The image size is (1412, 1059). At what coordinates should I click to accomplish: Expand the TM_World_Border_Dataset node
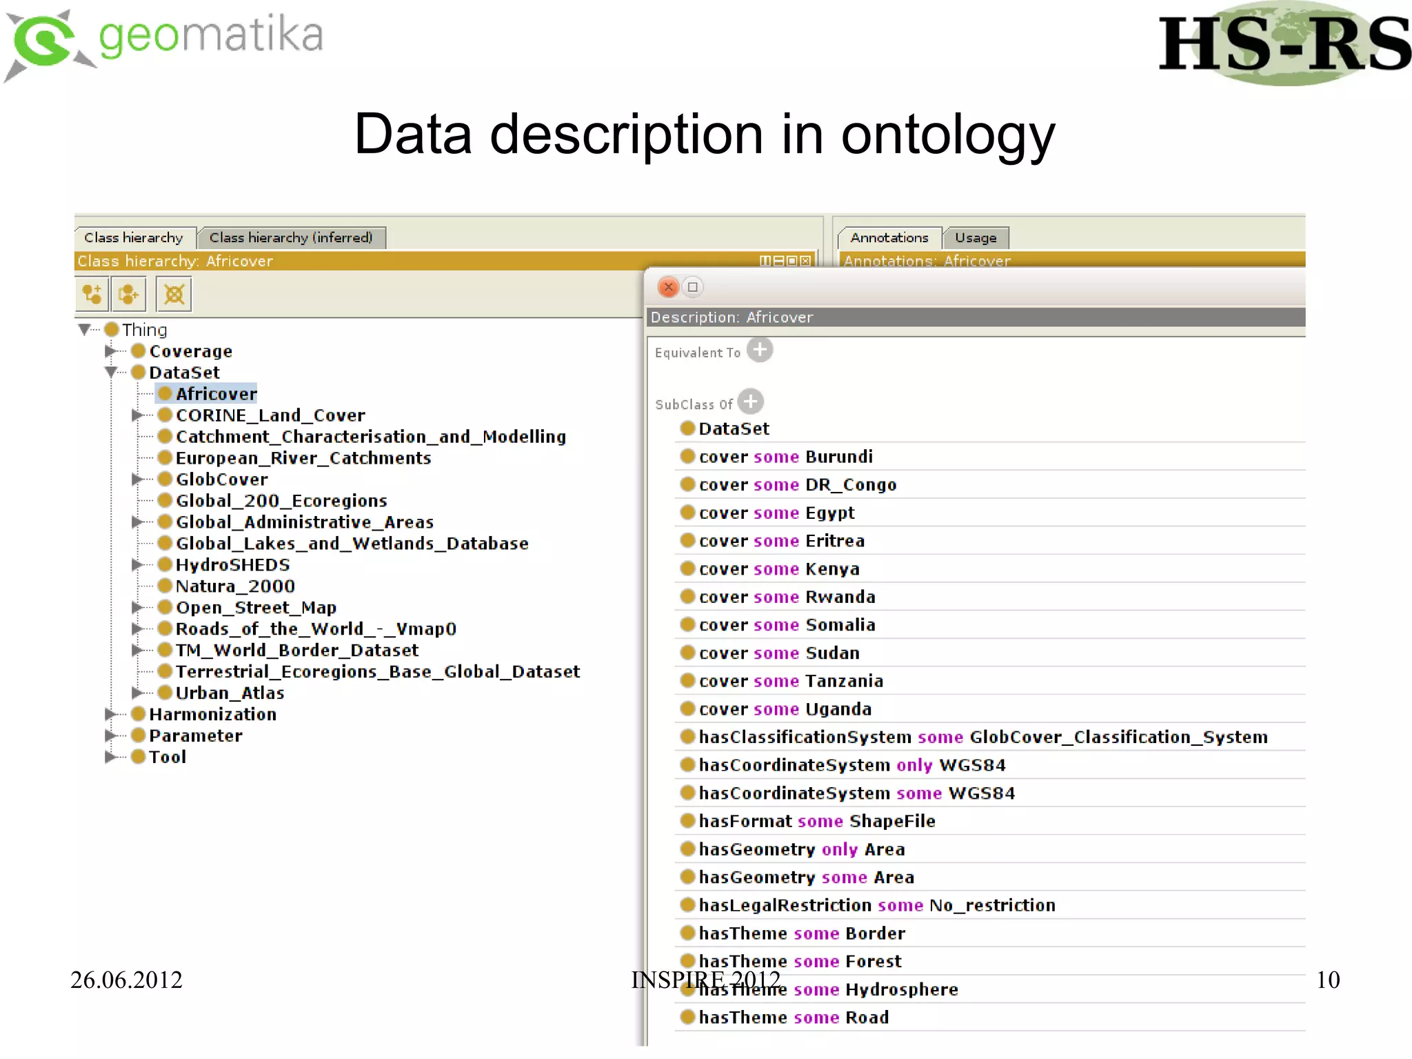pyautogui.click(x=137, y=651)
